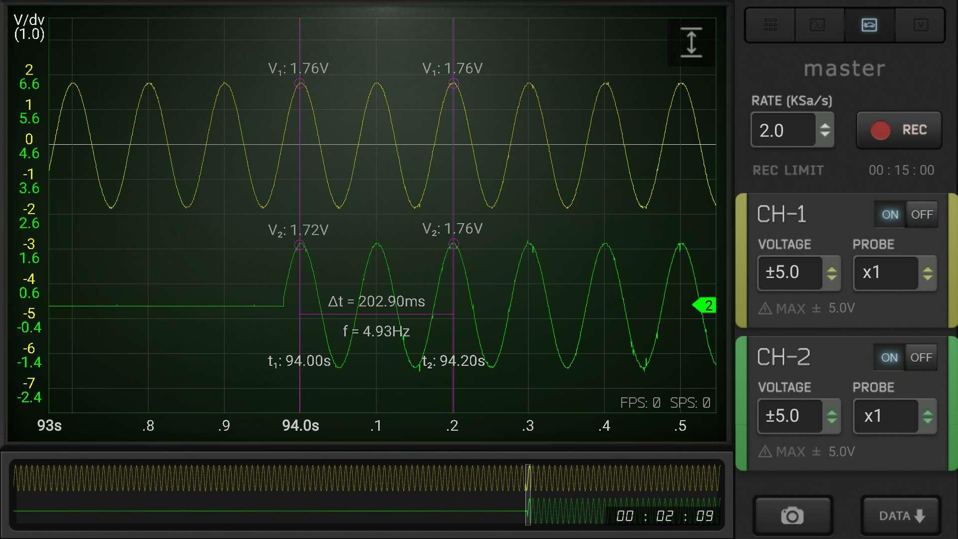Take a screenshot with the camera icon
The height and width of the screenshot is (539, 958).
point(792,516)
